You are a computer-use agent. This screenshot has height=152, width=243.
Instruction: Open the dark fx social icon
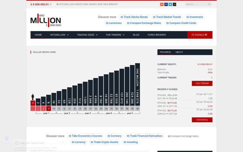(x=174, y=4)
